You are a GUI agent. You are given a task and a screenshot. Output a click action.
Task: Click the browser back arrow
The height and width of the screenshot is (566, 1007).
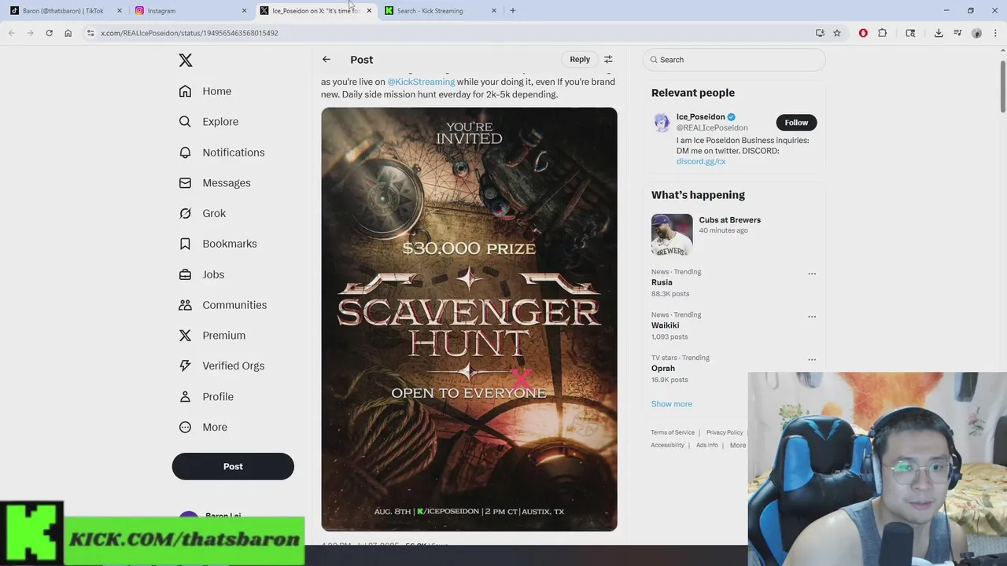pos(11,33)
